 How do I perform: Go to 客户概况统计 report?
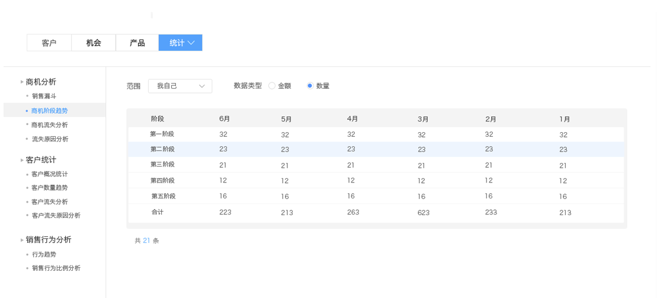[50, 174]
